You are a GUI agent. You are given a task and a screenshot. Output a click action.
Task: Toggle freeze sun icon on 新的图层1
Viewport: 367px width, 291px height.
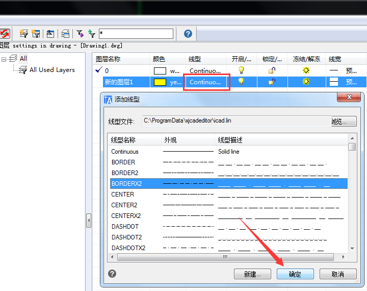[x=306, y=82]
